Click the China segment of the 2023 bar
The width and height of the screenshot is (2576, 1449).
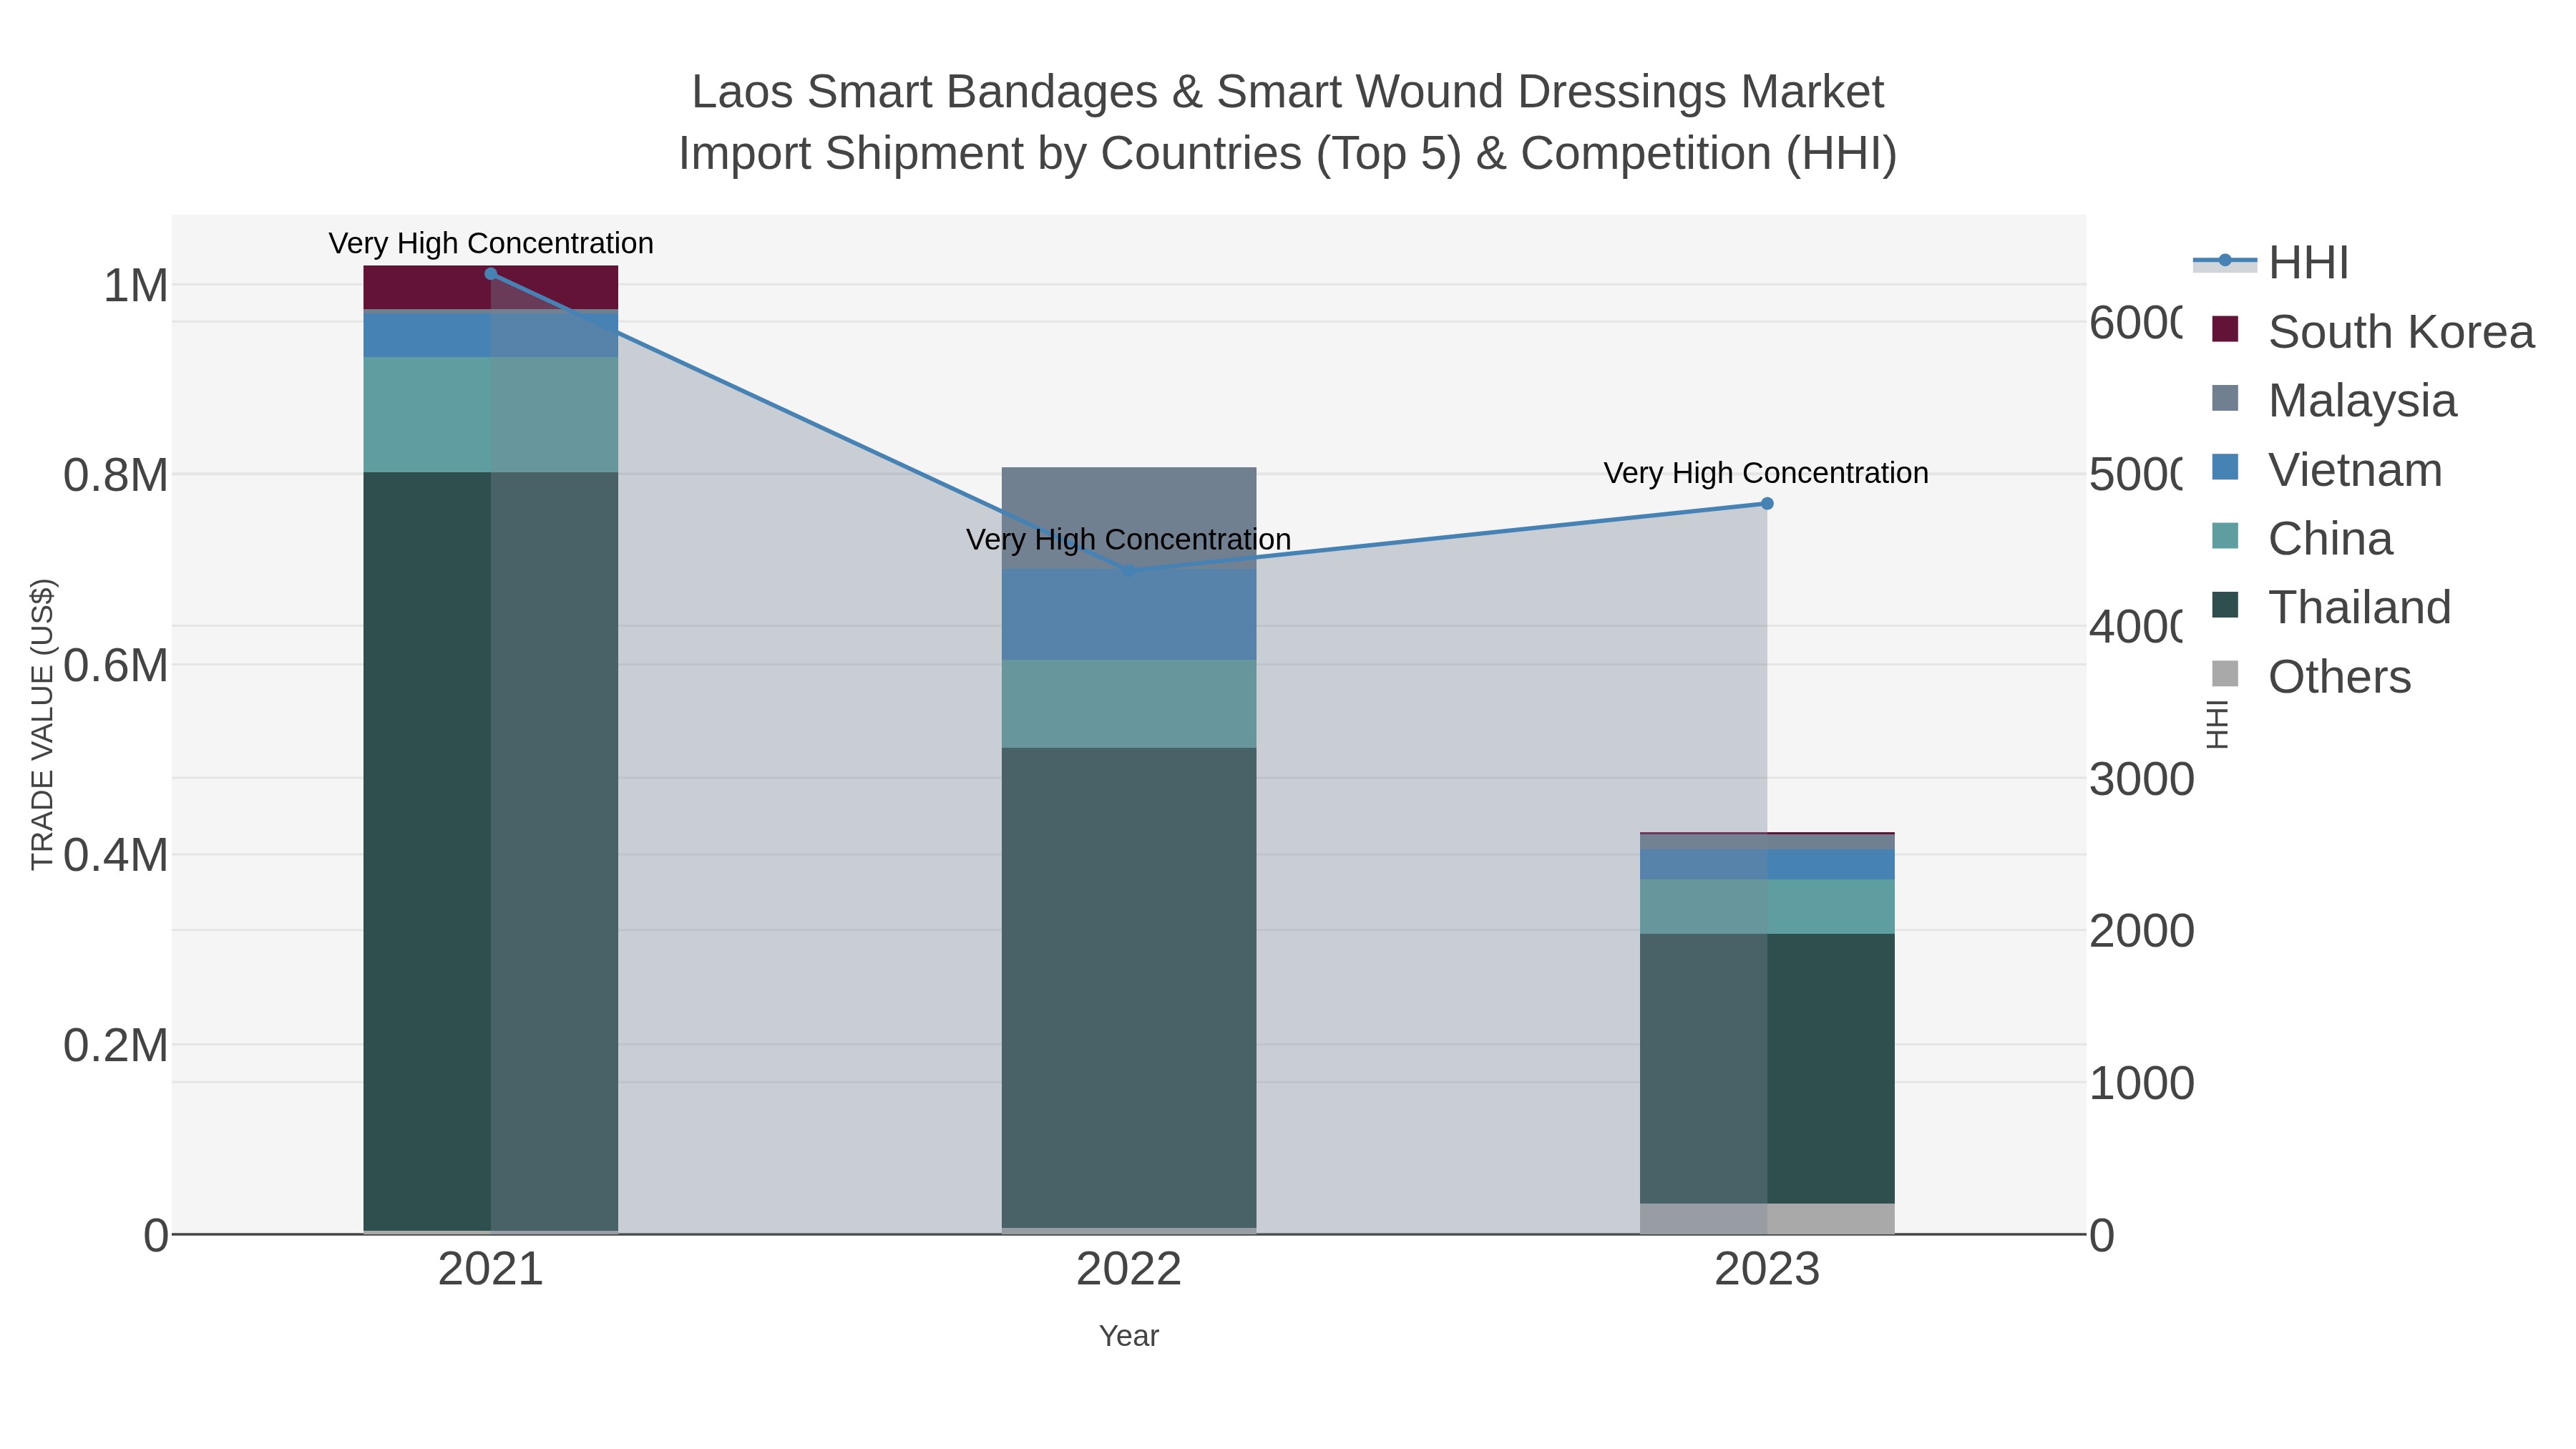point(1767,907)
